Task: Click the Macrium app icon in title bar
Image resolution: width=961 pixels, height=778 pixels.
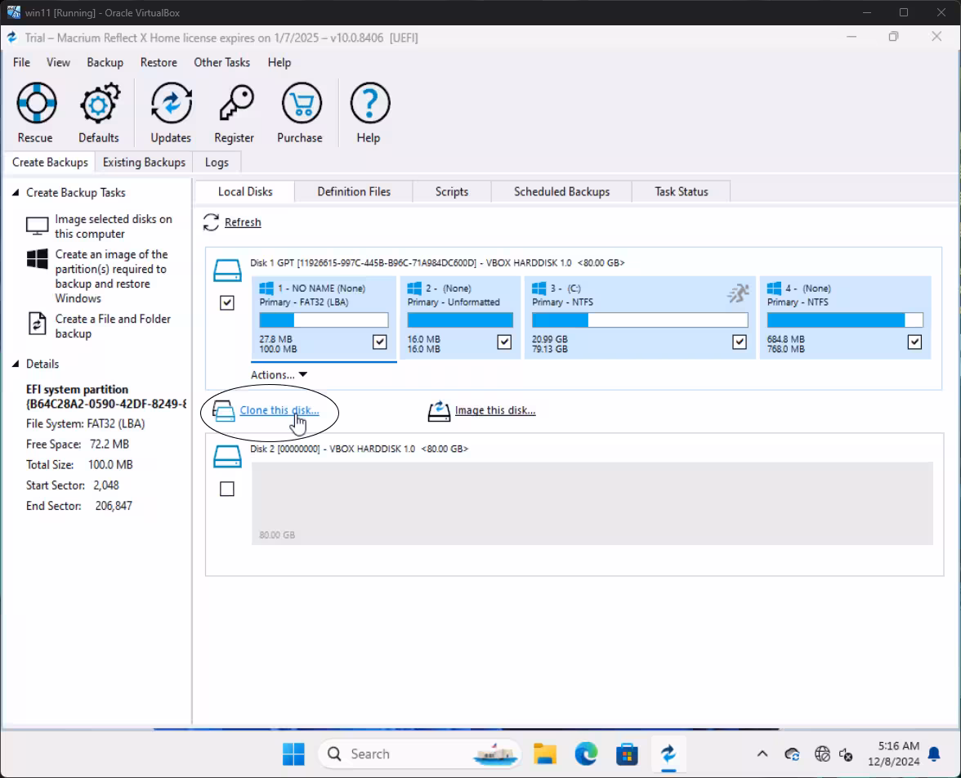Action: [x=12, y=38]
